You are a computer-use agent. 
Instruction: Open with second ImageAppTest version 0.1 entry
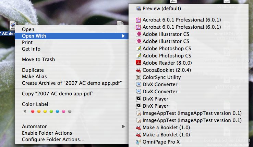[189, 120]
